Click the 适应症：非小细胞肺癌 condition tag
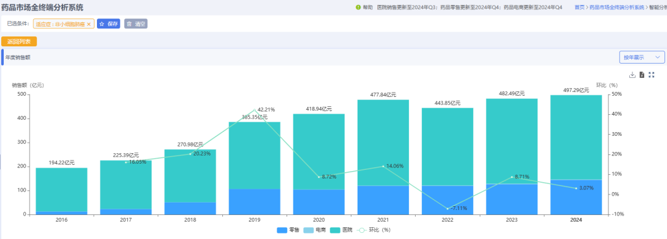Viewport: 667px width, 239px height. coord(63,24)
